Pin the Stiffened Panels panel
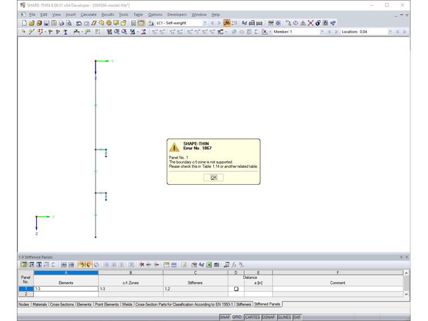Image resolution: width=428 pixels, height=321 pixels. [x=401, y=257]
